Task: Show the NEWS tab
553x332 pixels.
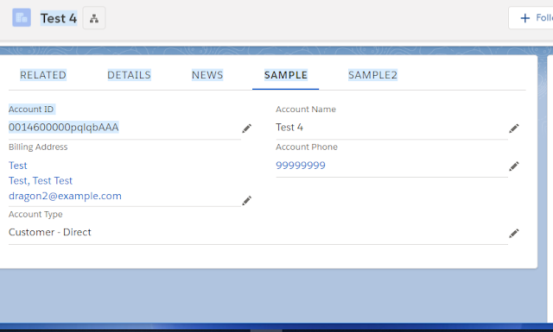Action: point(207,75)
